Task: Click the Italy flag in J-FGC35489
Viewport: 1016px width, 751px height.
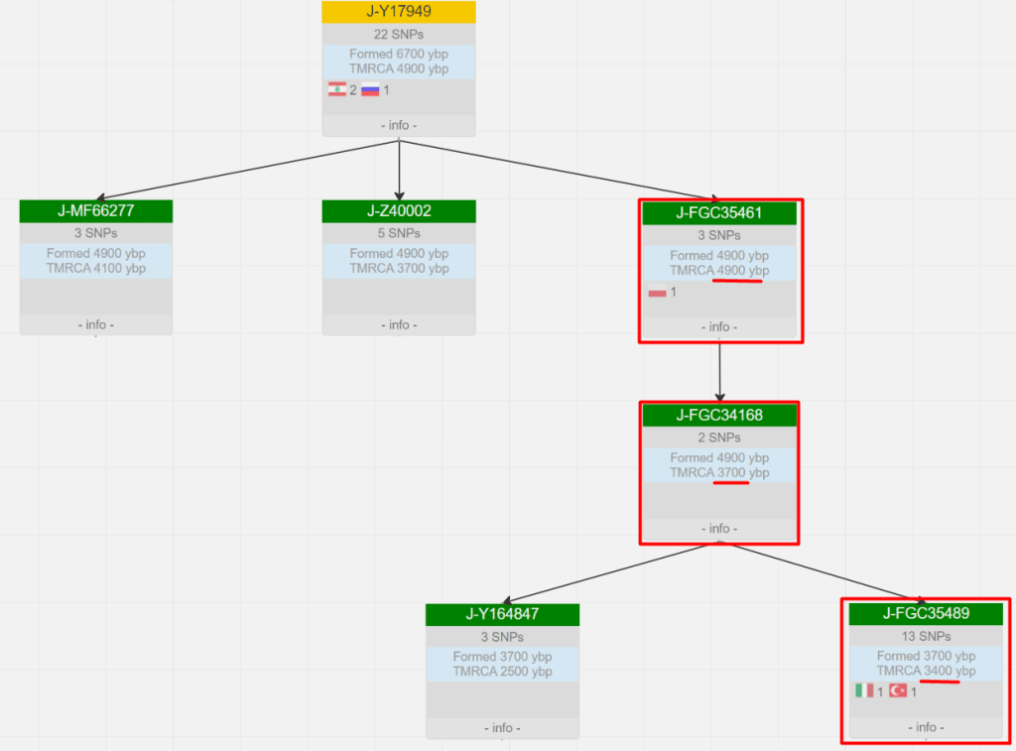Action: pos(864,691)
